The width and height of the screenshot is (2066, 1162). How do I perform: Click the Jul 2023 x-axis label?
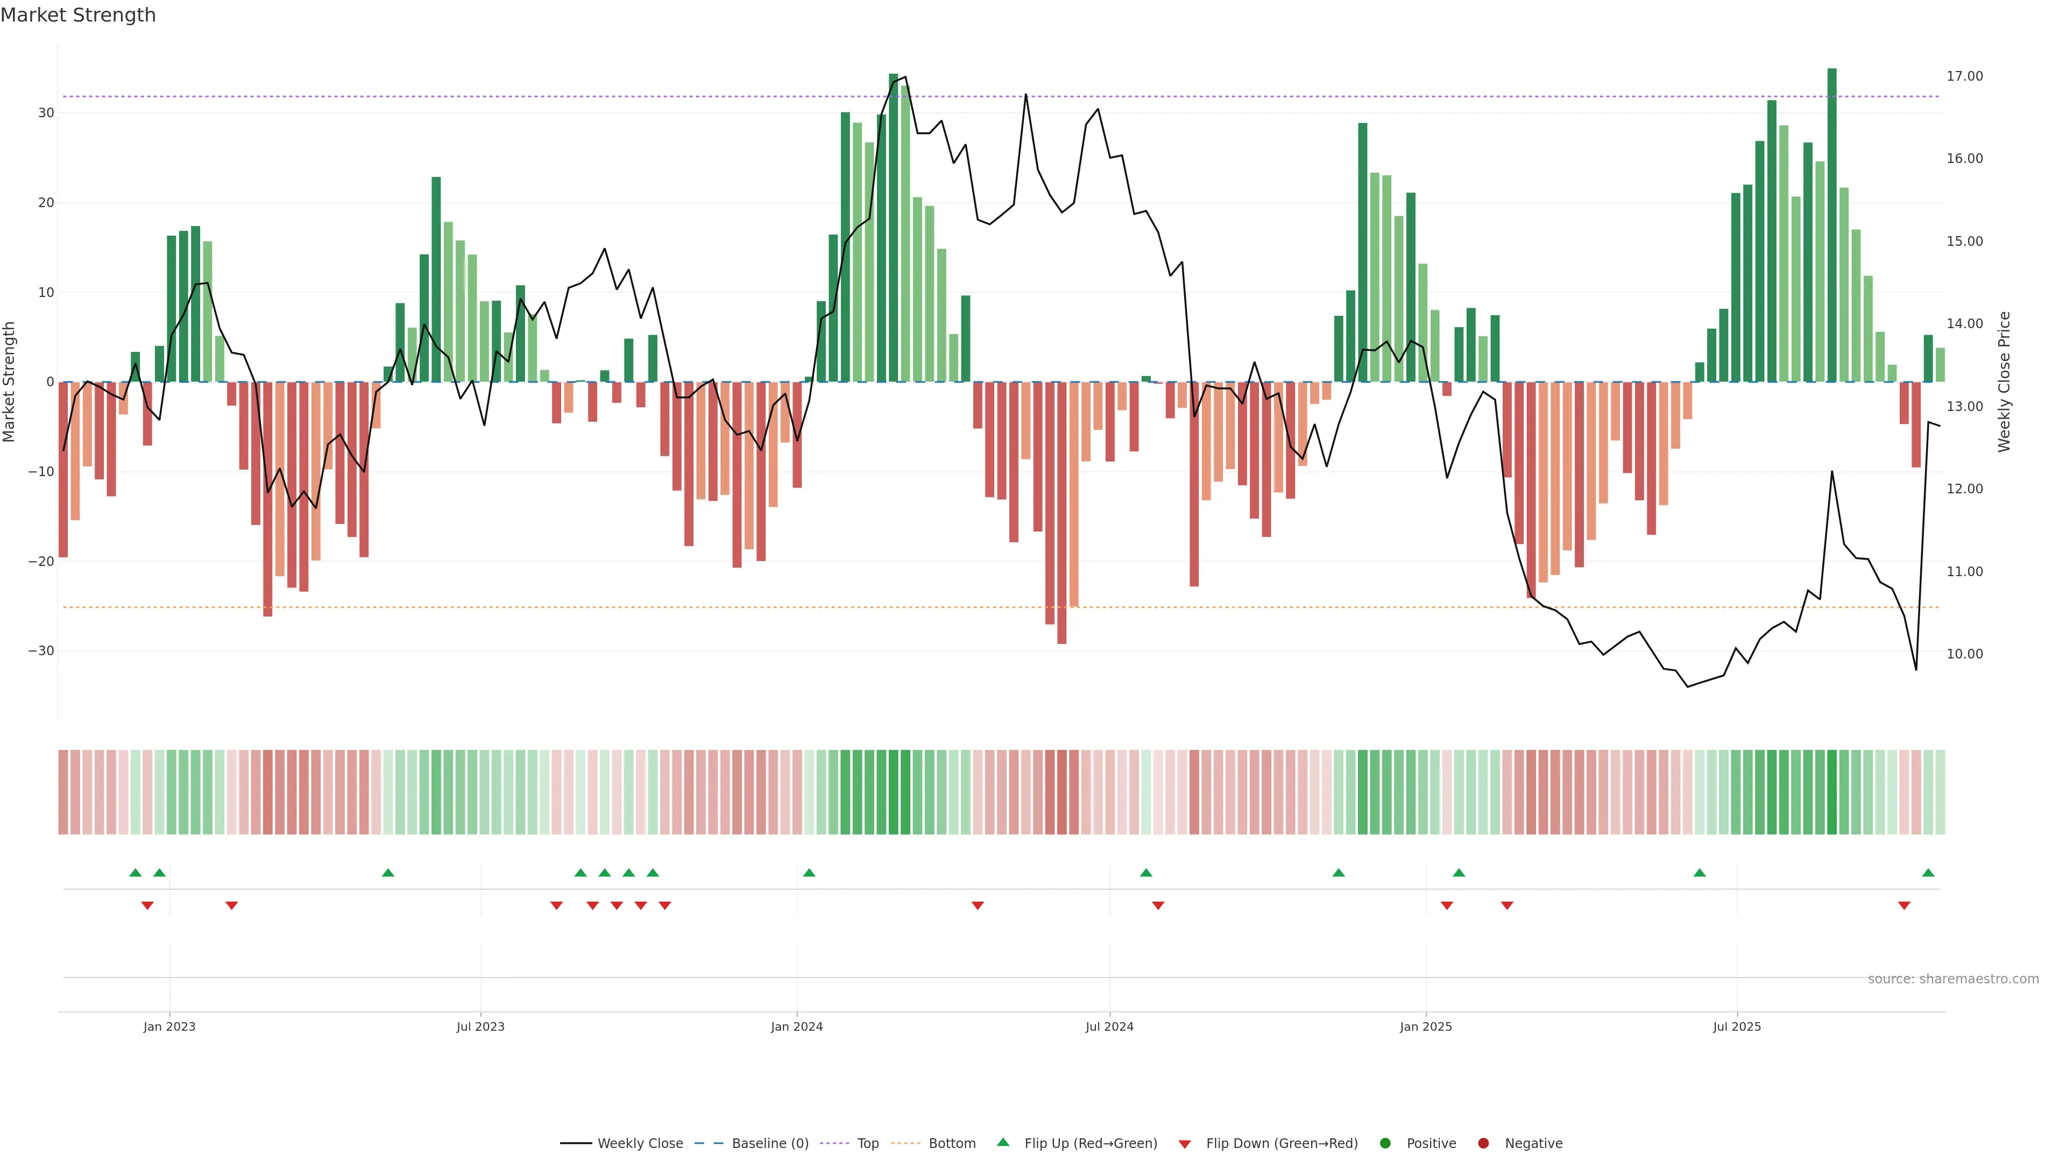point(480,1026)
